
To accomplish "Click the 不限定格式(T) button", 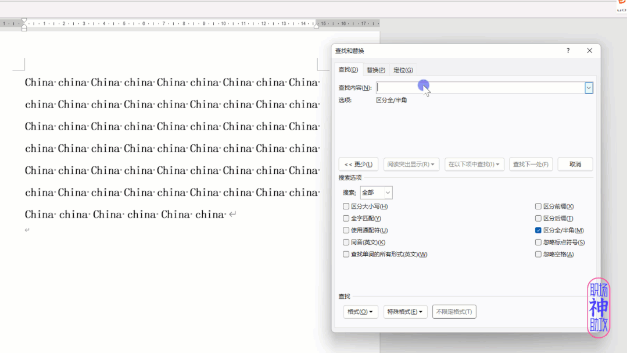I will pos(454,312).
